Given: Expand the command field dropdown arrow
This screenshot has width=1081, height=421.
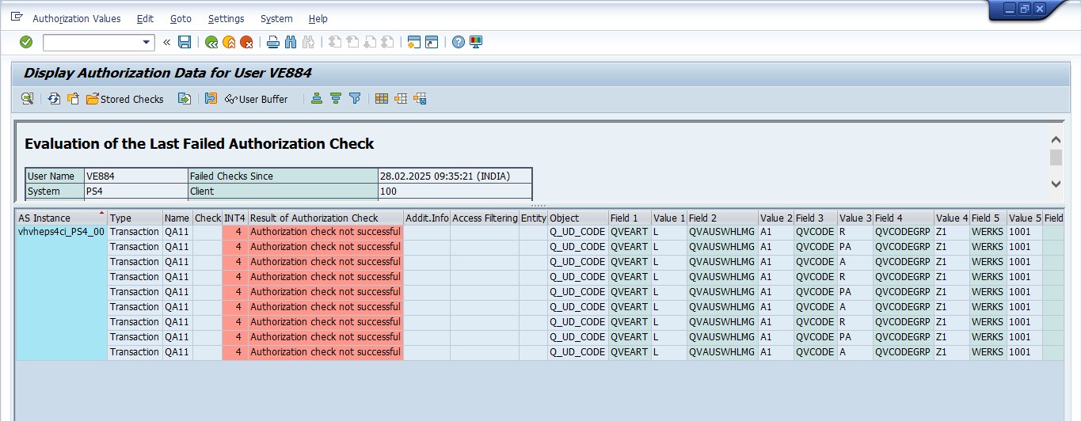Looking at the screenshot, I should click(x=147, y=43).
